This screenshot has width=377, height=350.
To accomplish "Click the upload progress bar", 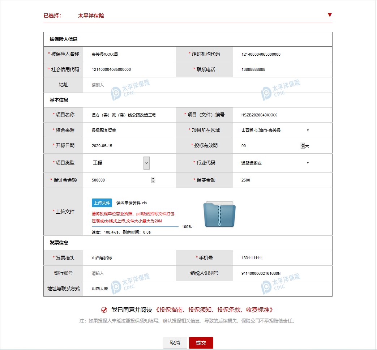I will pyautogui.click(x=135, y=227).
